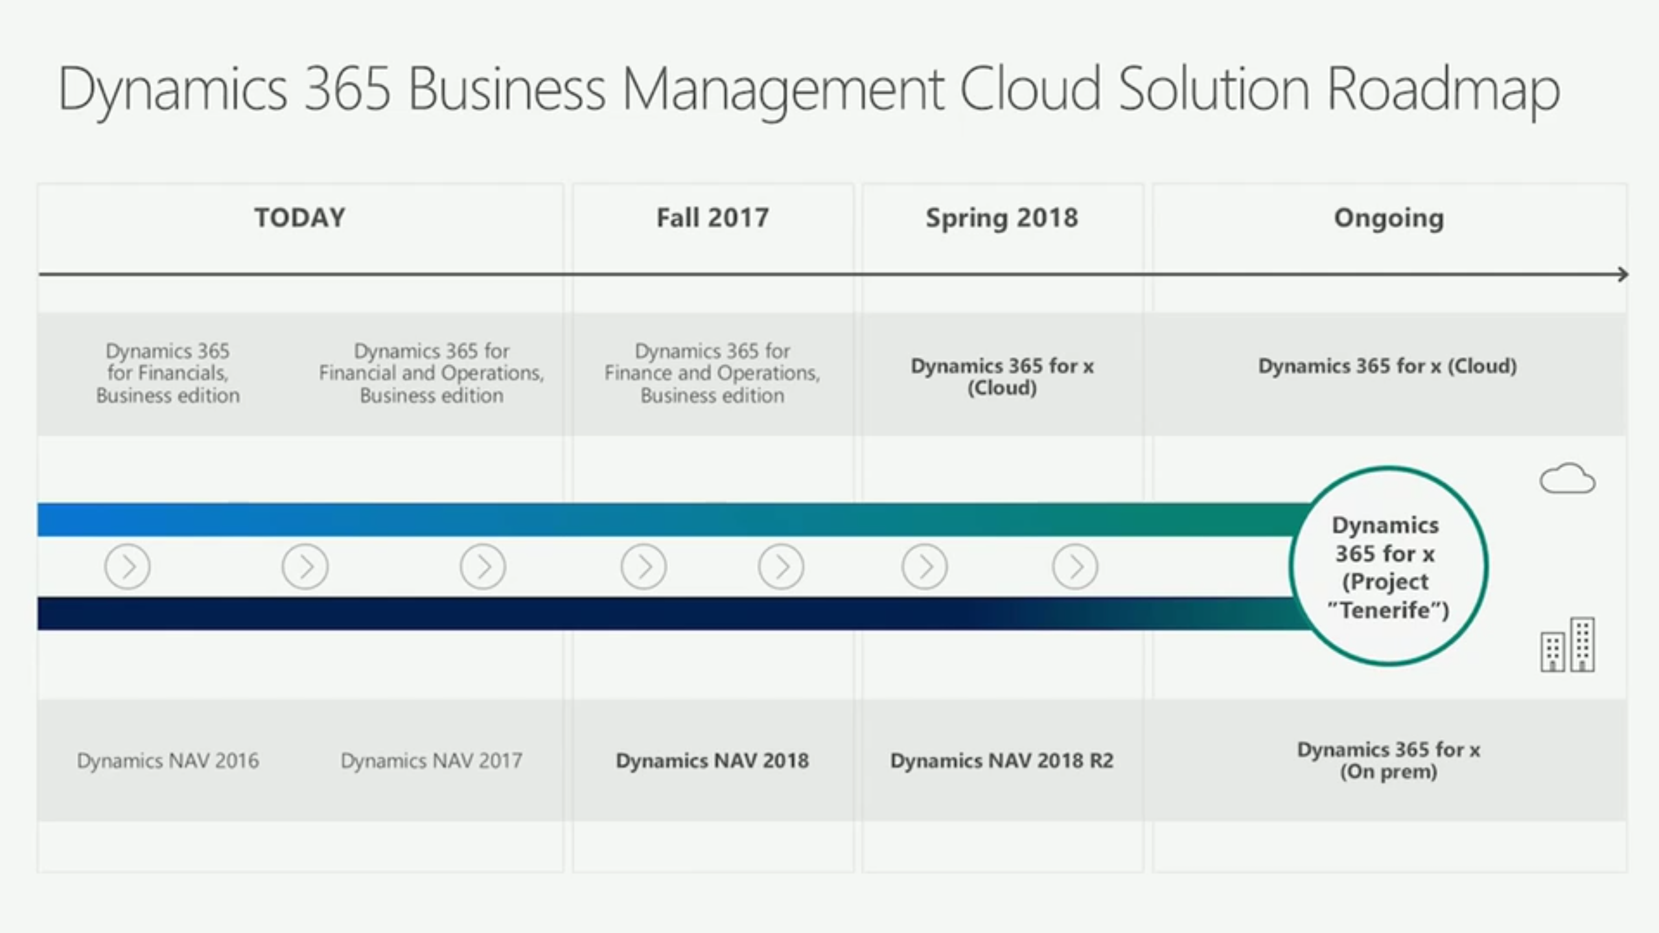Click "Dynamics 365 for Financials, Business edition"
Viewport: 1659px width, 933px height.
(x=168, y=373)
